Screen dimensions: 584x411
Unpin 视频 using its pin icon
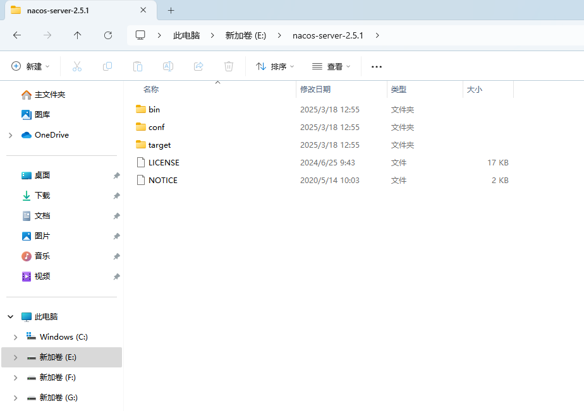click(116, 277)
